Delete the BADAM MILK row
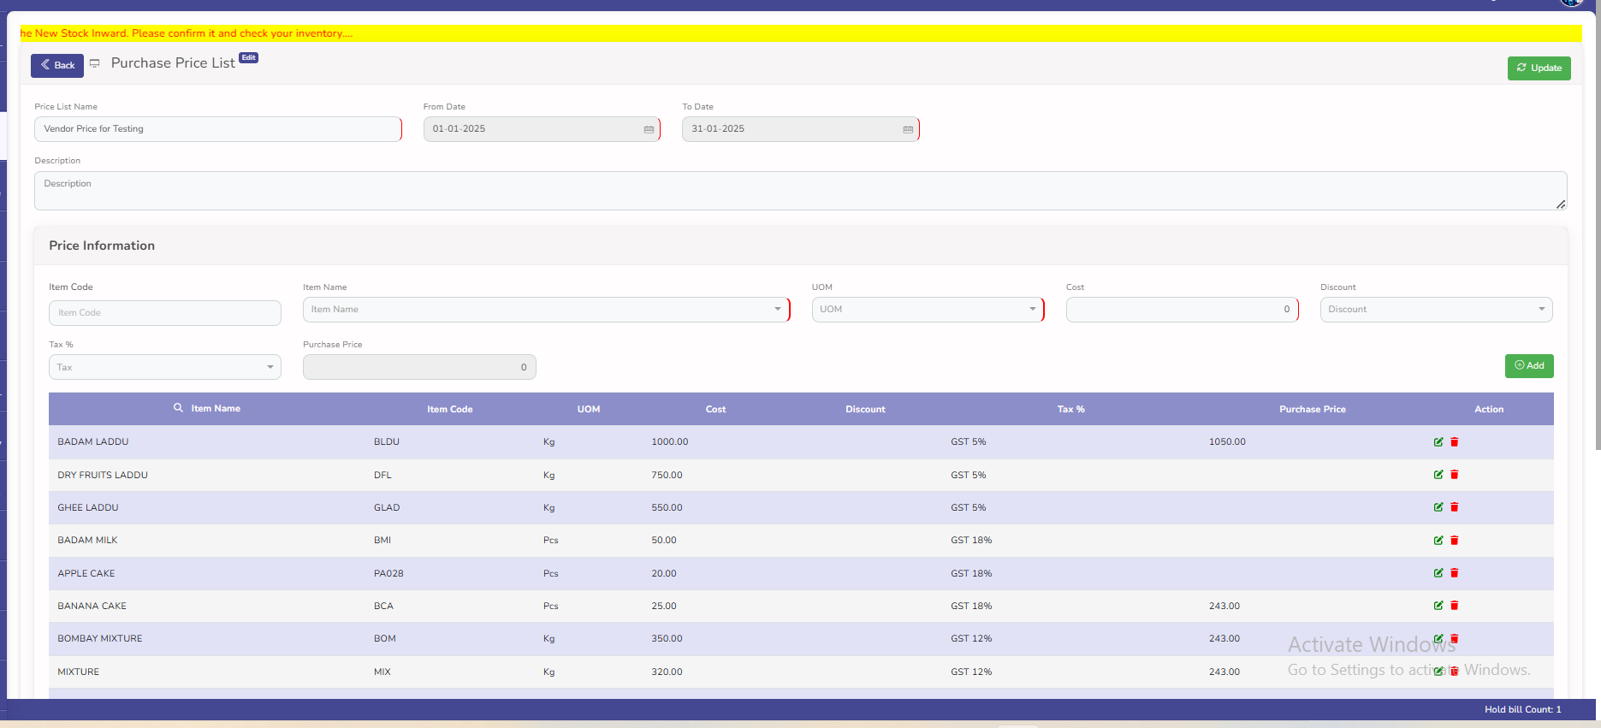 (1454, 541)
